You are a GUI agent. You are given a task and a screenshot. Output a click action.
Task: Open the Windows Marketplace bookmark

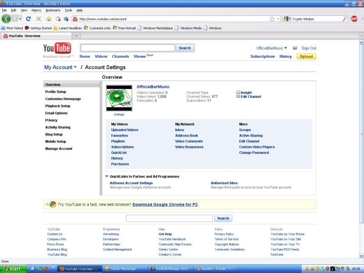(x=155, y=28)
